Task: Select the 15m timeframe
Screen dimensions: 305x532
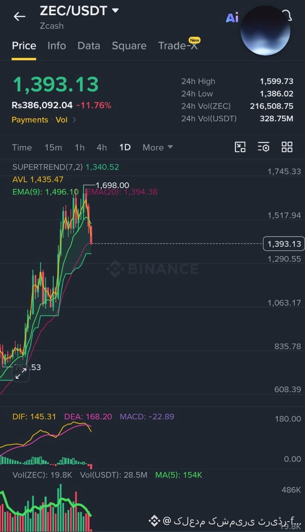Action: 53,147
